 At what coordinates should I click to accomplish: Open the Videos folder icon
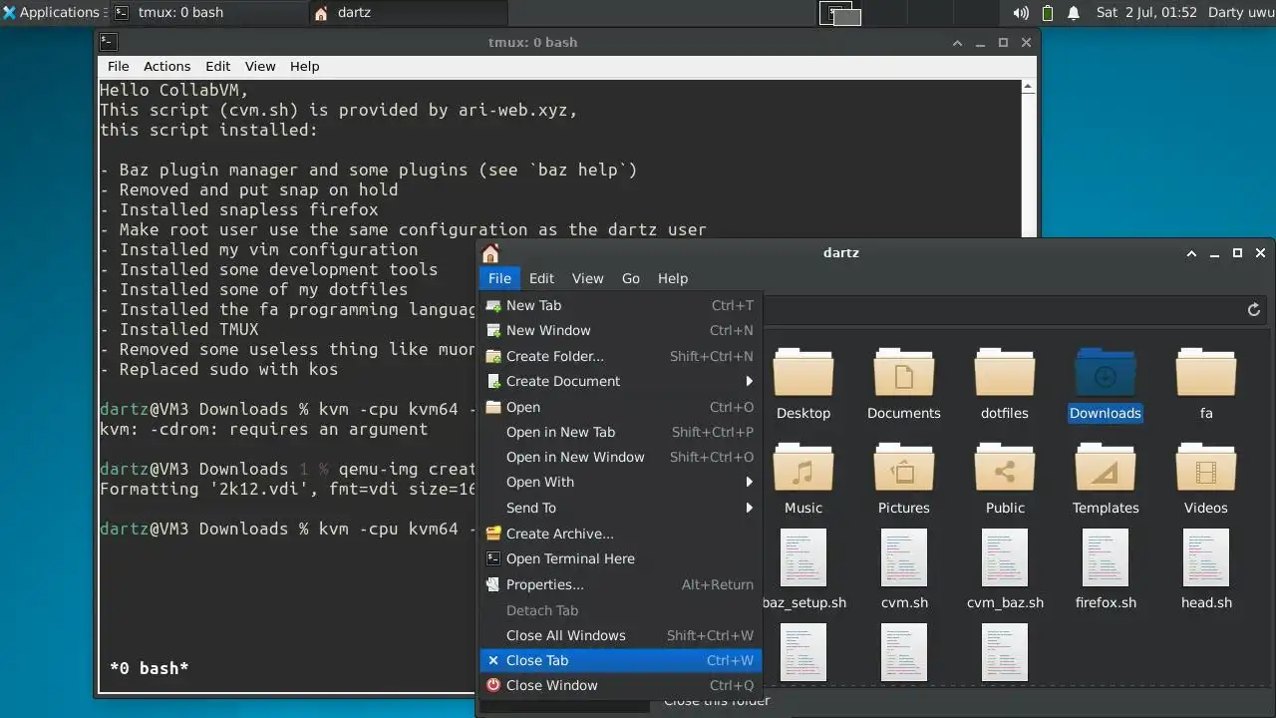click(1205, 468)
